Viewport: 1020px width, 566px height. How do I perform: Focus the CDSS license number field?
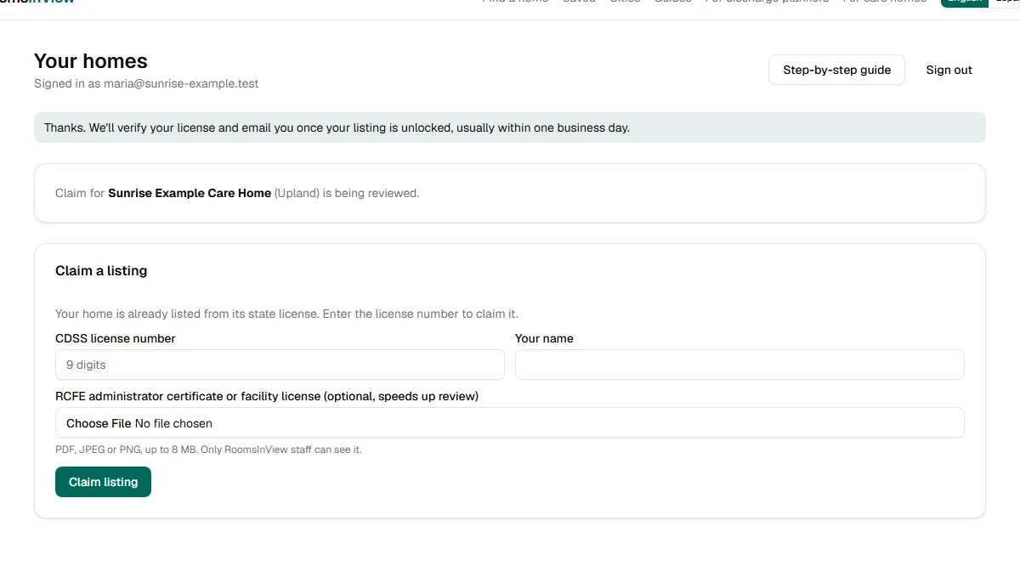coord(280,365)
